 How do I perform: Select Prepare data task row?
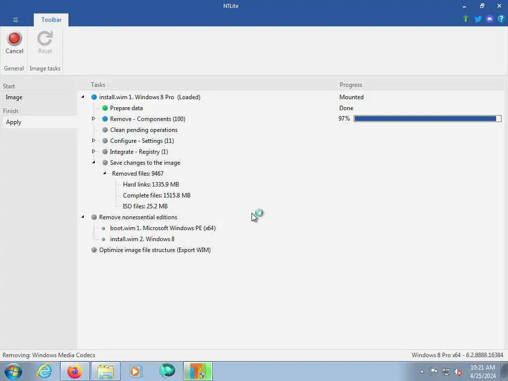pos(127,108)
